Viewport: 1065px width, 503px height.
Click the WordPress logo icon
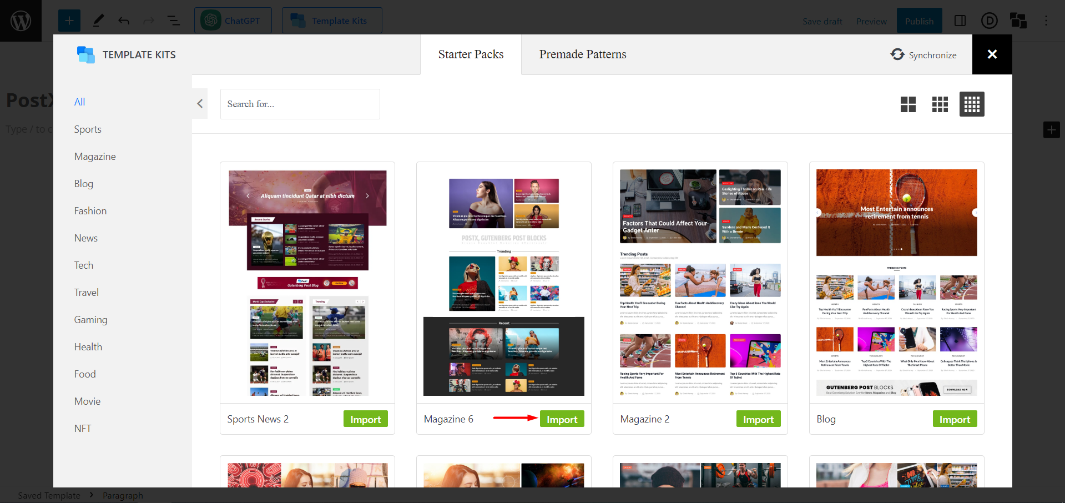point(21,21)
